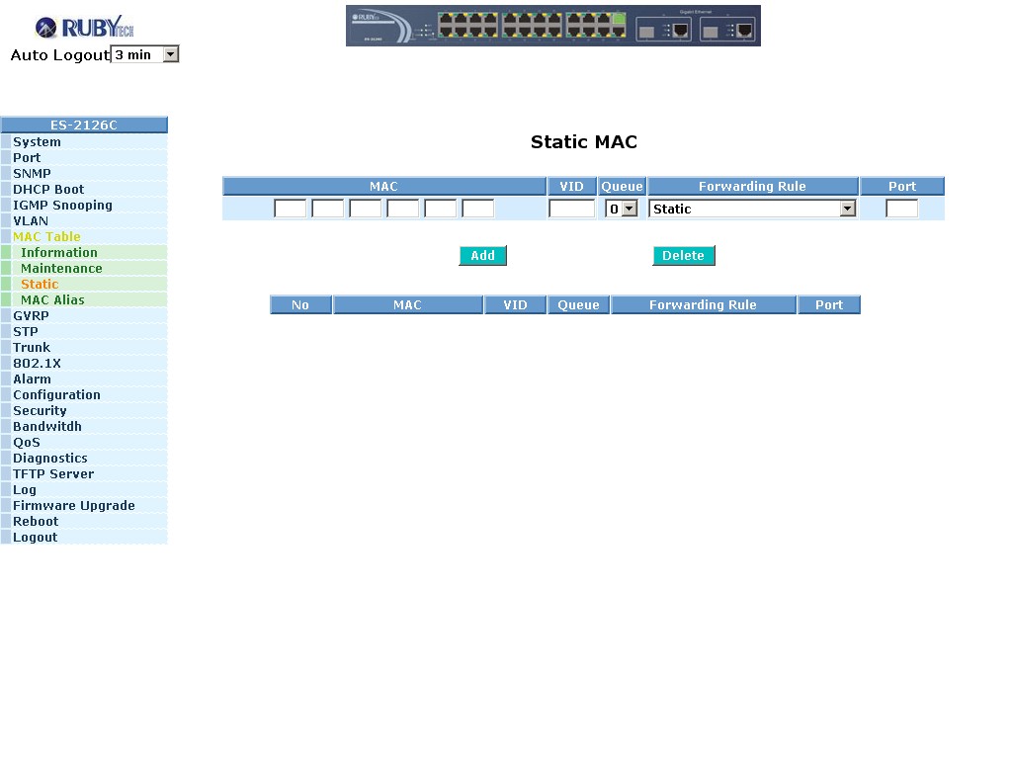1012x759 pixels.
Task: Click the second Gigabit port module on switch image
Action: [728, 29]
